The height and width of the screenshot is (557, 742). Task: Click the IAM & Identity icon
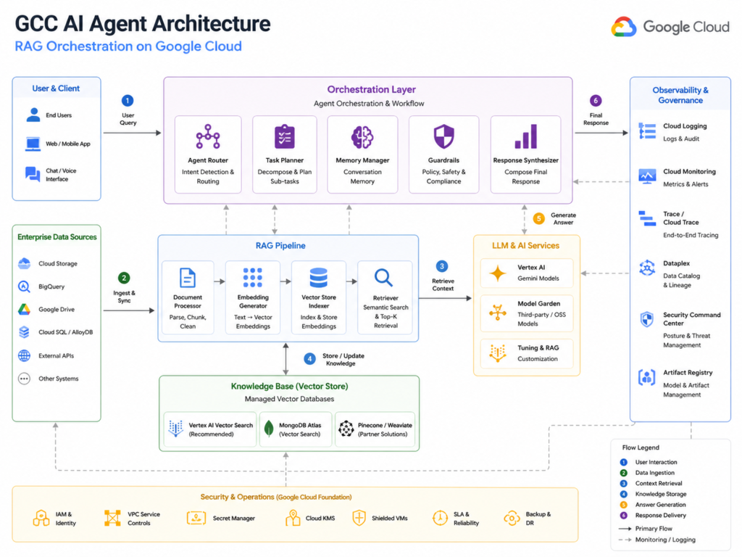(x=41, y=518)
